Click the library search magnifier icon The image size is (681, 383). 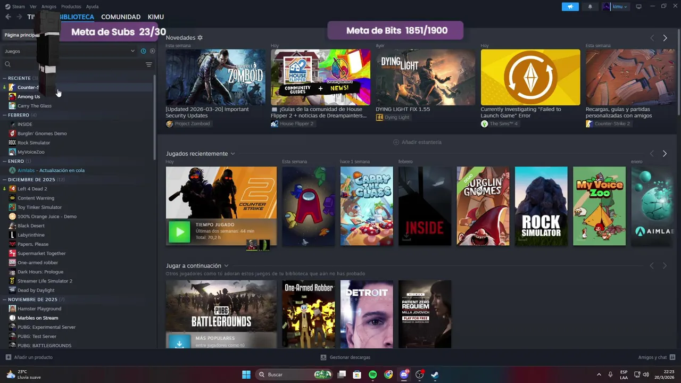point(7,64)
